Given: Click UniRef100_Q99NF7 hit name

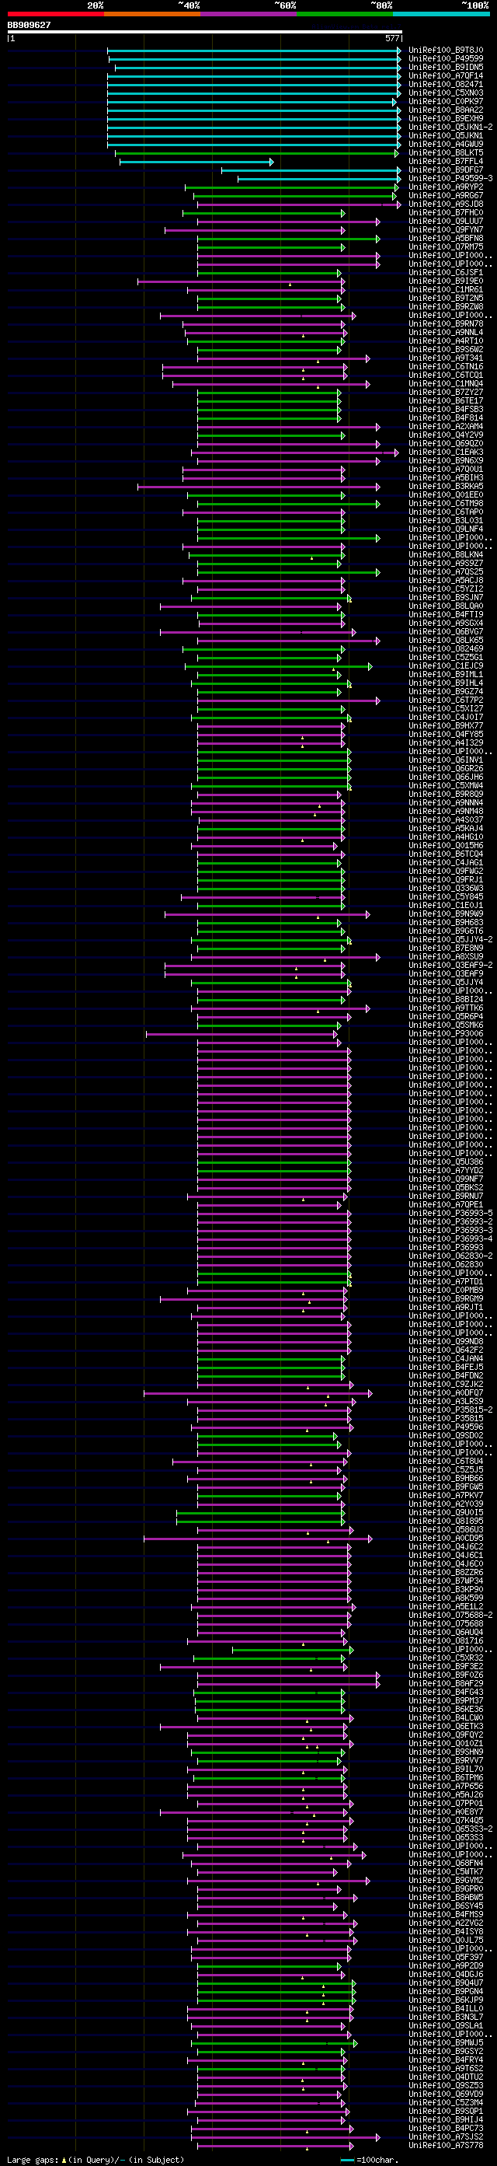Looking at the screenshot, I should pos(446,1179).
